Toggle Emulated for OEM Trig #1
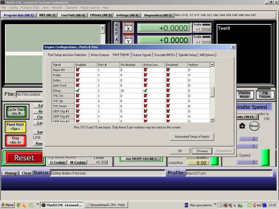Image resolution: width=279 pixels, height=209 pixels. [x=168, y=111]
